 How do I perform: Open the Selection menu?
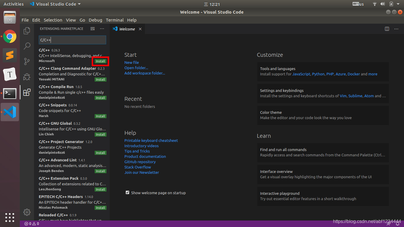coord(53,20)
